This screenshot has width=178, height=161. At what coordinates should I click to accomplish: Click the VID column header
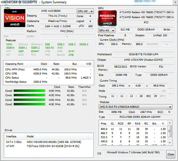tap(86, 64)
